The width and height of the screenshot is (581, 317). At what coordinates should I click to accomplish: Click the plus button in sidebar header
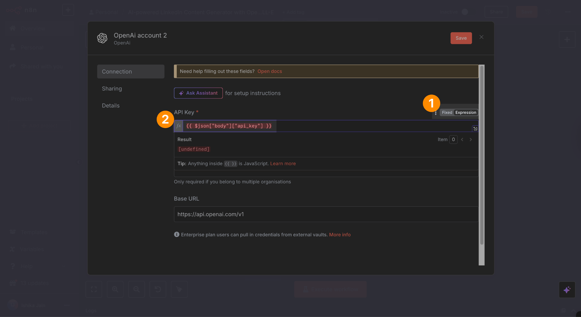point(68,10)
